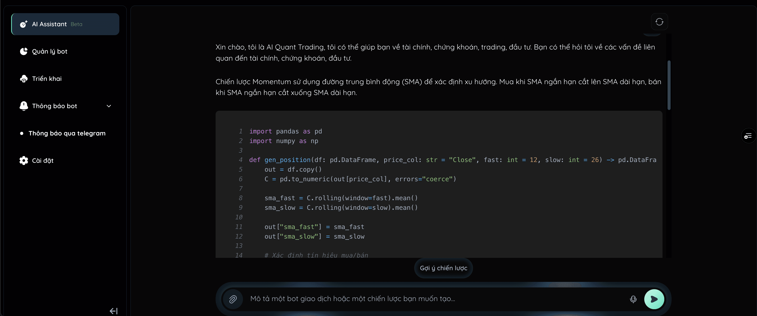Open Thông báo qua telegram submenu item
Viewport: 757px width, 316px height.
pyautogui.click(x=67, y=133)
